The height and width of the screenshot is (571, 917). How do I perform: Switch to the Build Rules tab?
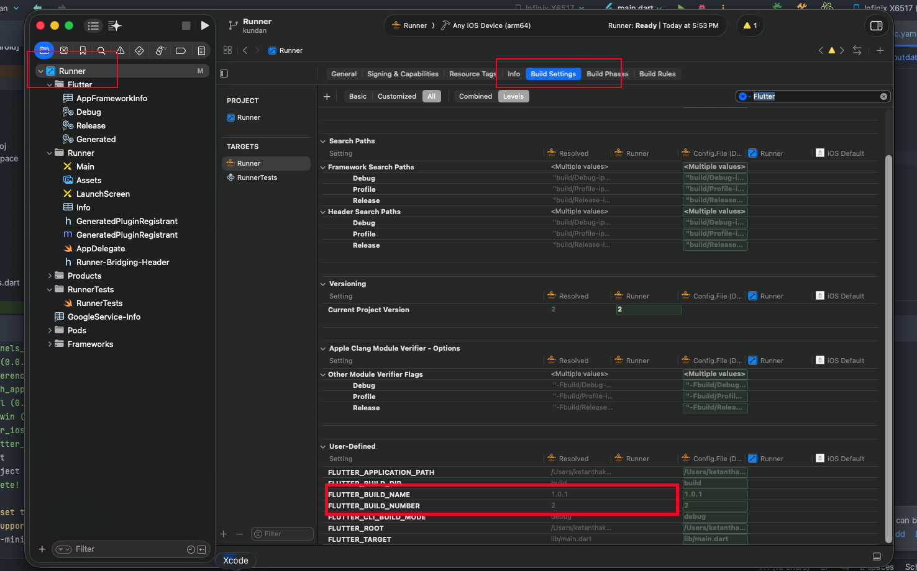tap(657, 74)
